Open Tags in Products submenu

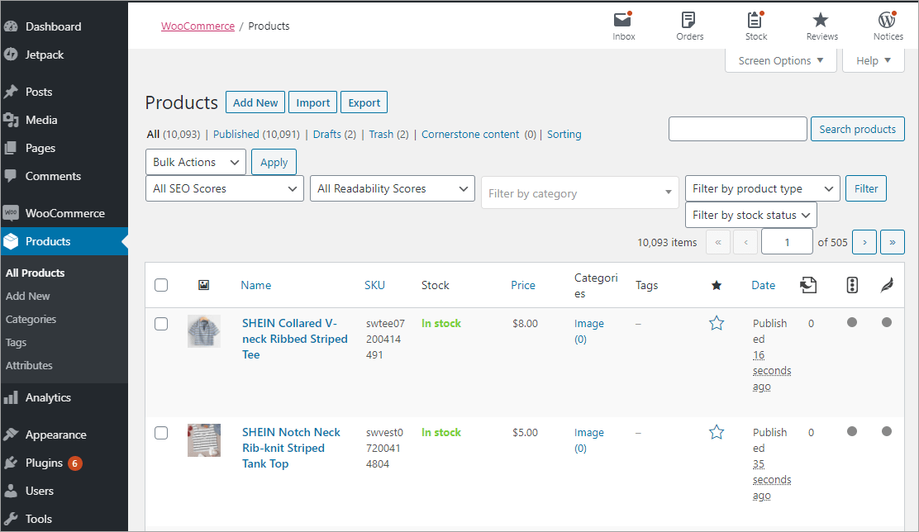pos(17,342)
